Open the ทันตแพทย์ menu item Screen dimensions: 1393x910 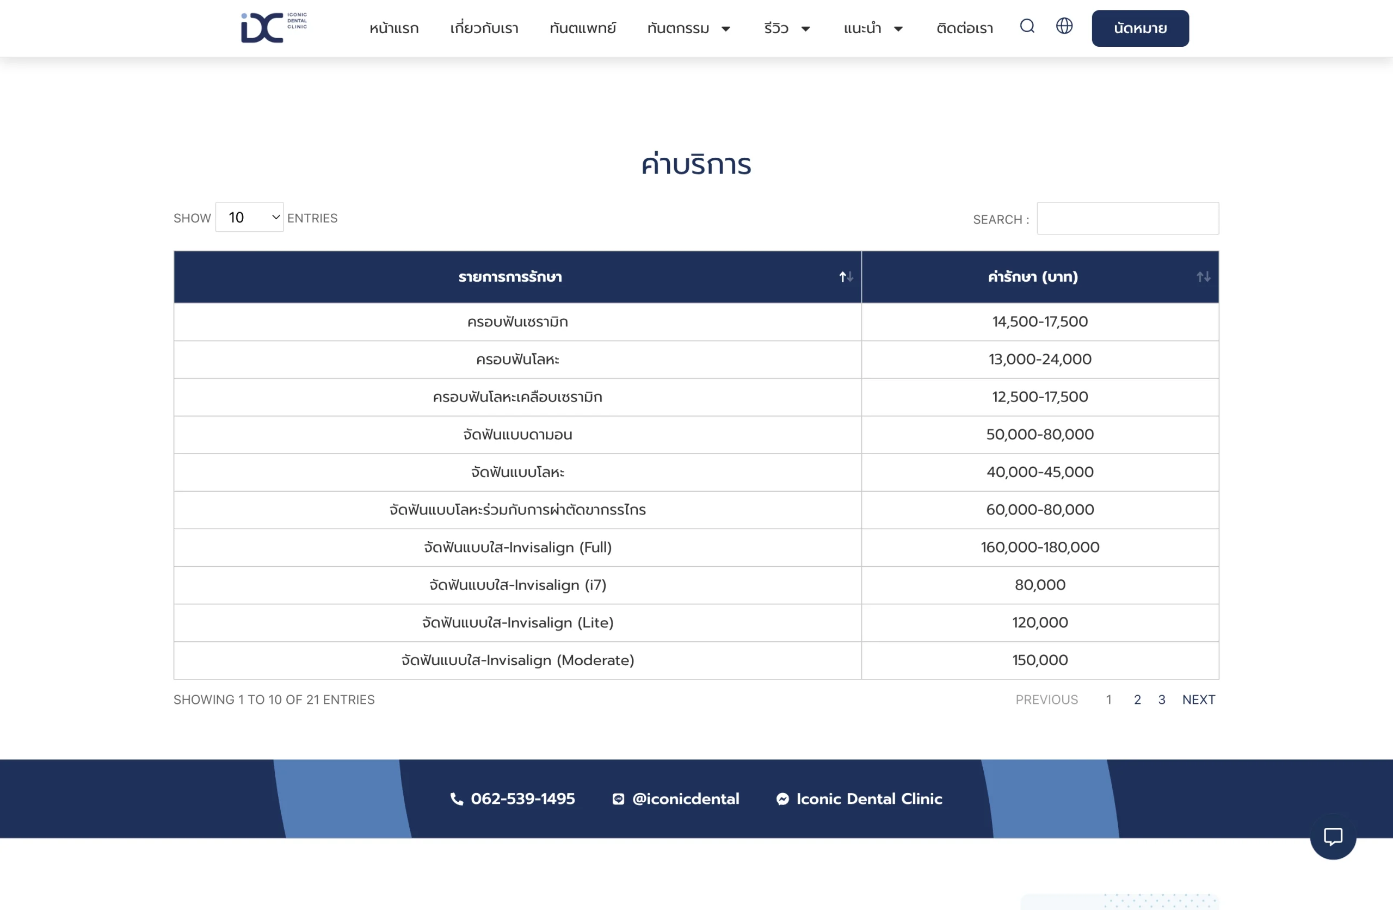coord(582,29)
